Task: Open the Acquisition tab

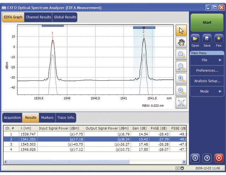Action: [12, 118]
